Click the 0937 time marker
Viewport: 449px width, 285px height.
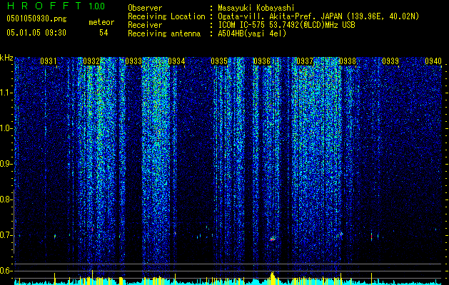coord(305,61)
